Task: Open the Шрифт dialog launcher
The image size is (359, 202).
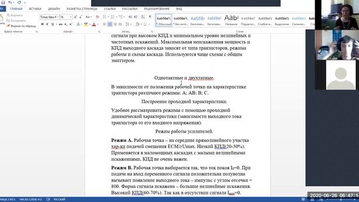Action: tap(99, 31)
